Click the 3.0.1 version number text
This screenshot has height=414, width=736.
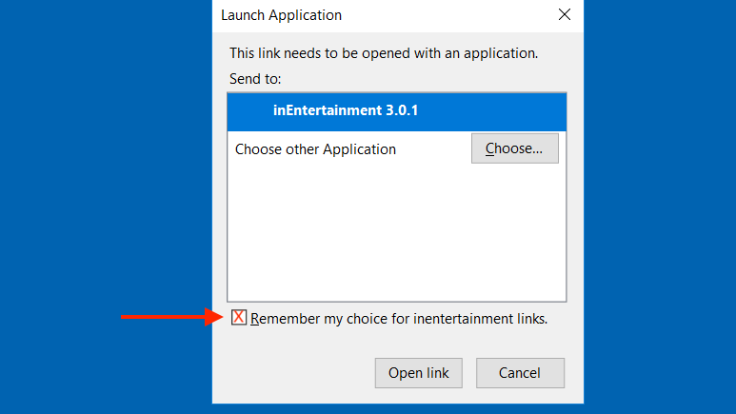[x=402, y=110]
